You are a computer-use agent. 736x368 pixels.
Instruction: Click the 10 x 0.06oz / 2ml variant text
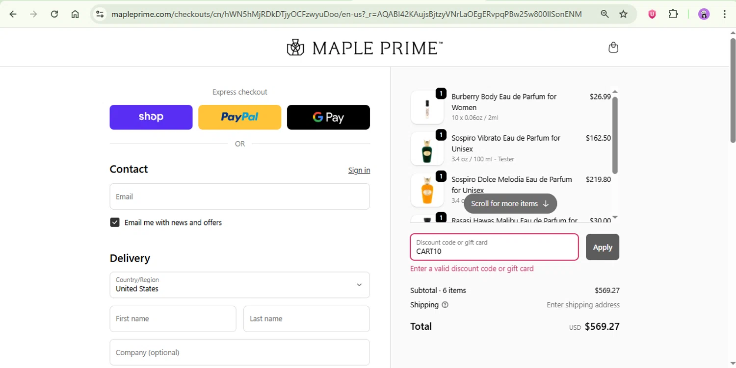pos(475,118)
